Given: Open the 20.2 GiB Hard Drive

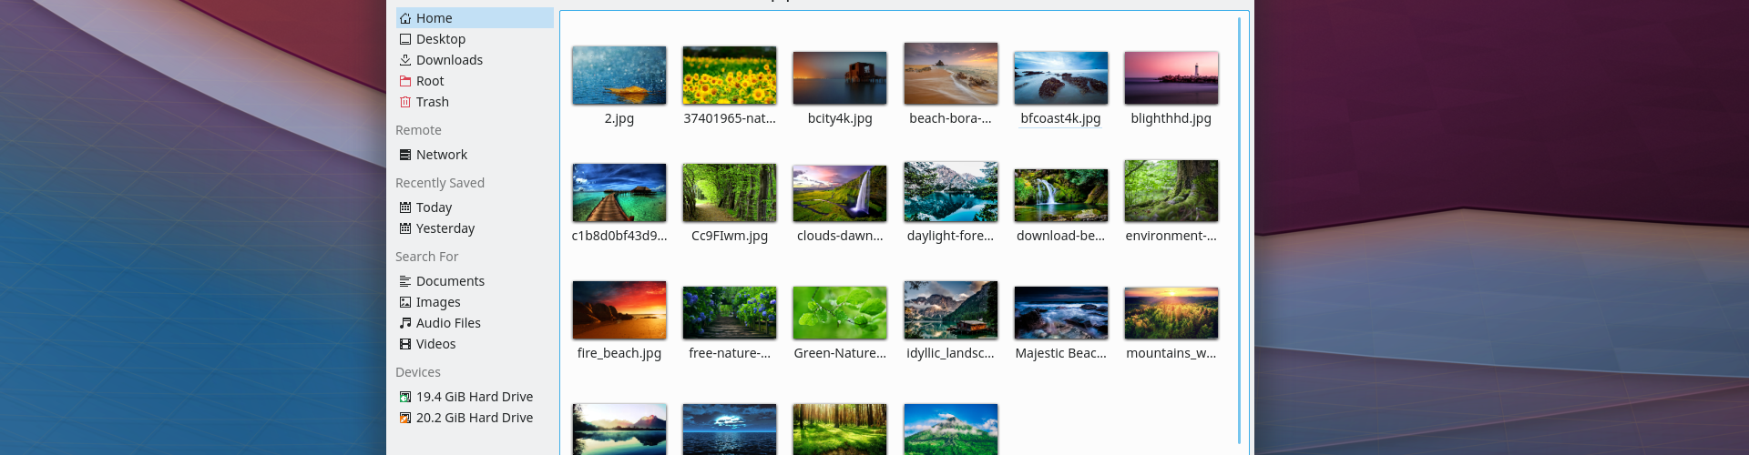Looking at the screenshot, I should coord(474,418).
